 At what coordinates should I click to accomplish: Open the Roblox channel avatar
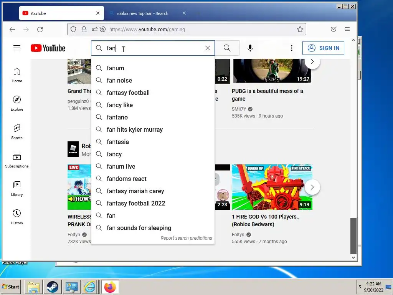point(73,149)
